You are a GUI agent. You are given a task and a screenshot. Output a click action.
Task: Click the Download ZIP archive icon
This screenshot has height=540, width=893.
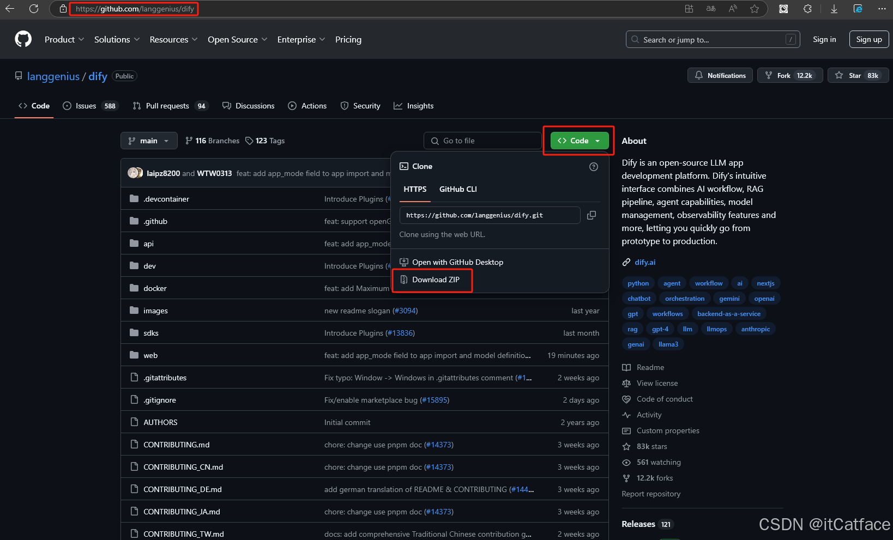pos(404,280)
